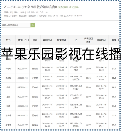Click the score 87.0
Screen dimensions: 121x131
(114, 106)
